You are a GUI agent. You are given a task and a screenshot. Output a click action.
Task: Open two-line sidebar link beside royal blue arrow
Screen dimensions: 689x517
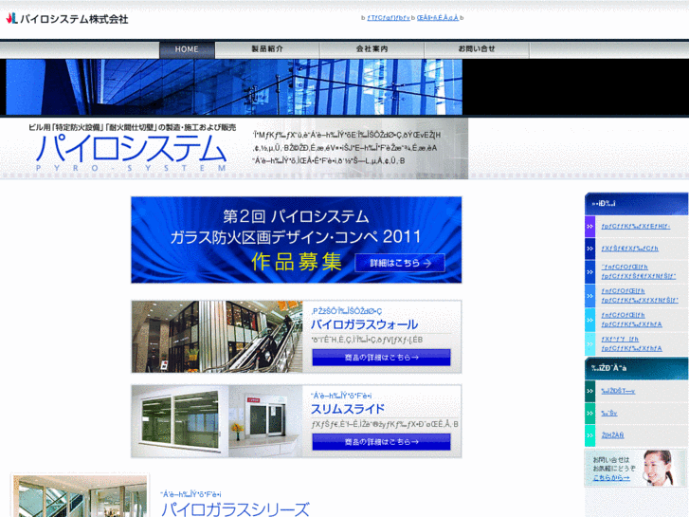(639, 271)
